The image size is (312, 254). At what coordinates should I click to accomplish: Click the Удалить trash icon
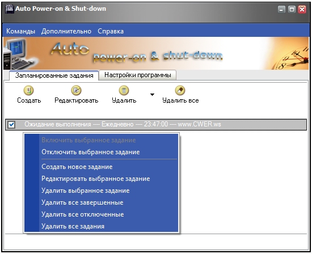pos(124,90)
